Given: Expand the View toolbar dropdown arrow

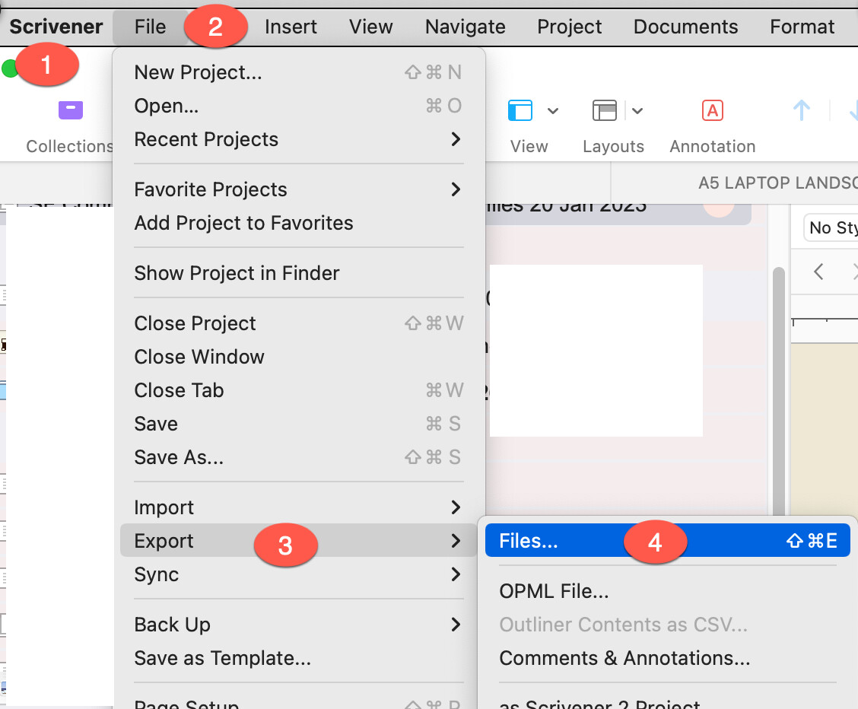Looking at the screenshot, I should [553, 111].
